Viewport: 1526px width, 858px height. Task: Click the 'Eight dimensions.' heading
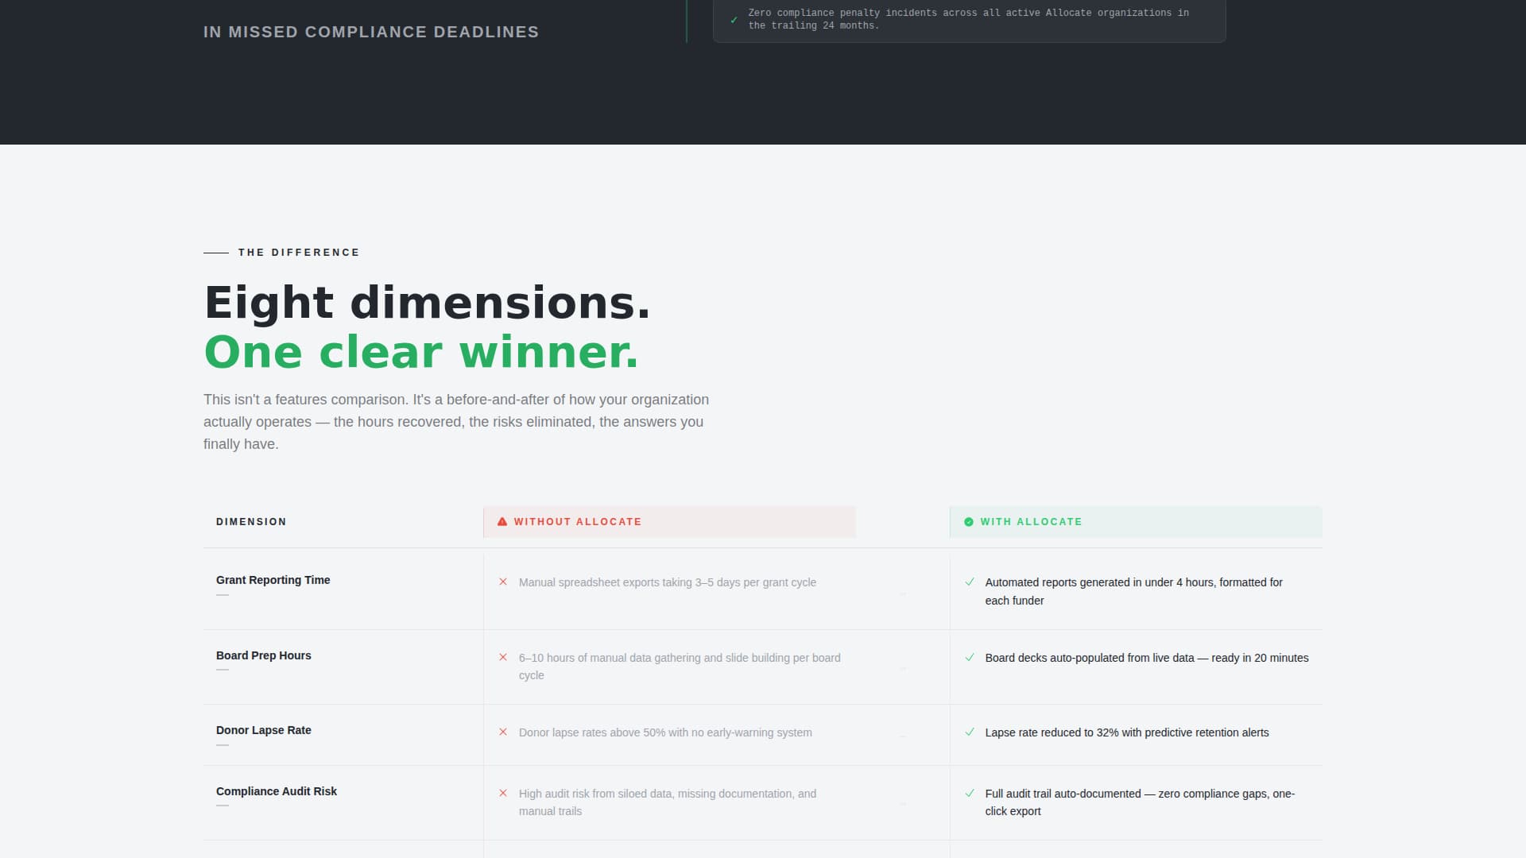[x=427, y=303]
